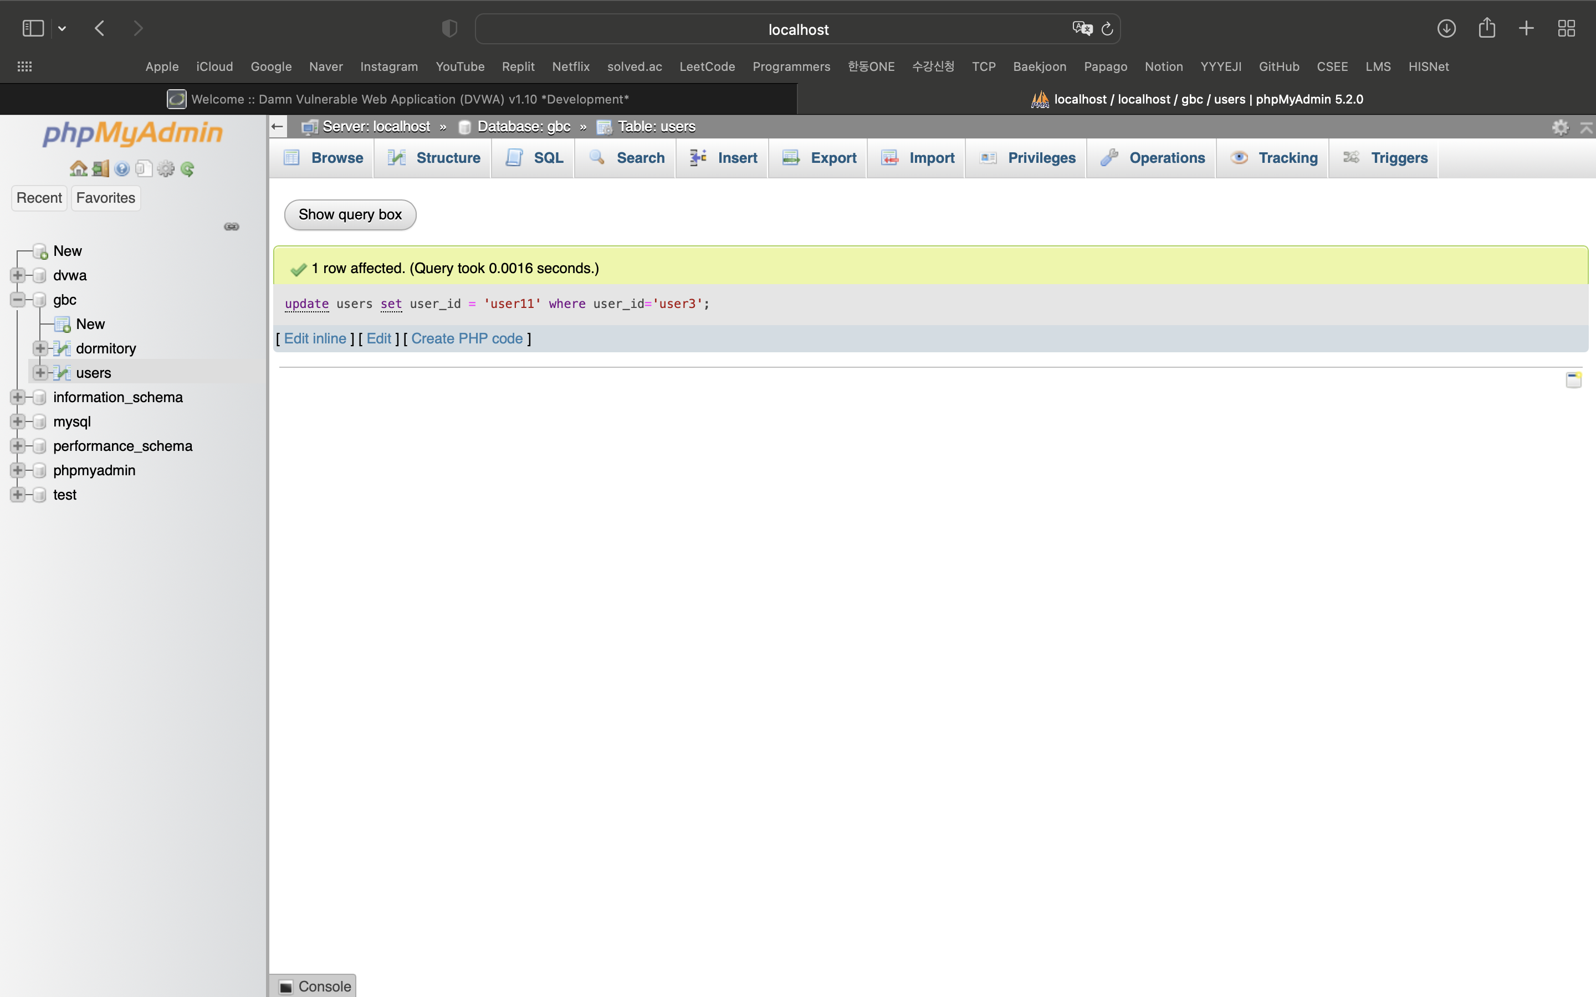Switch to the Operations tab
Screen dimensions: 1596x997
coord(1152,158)
